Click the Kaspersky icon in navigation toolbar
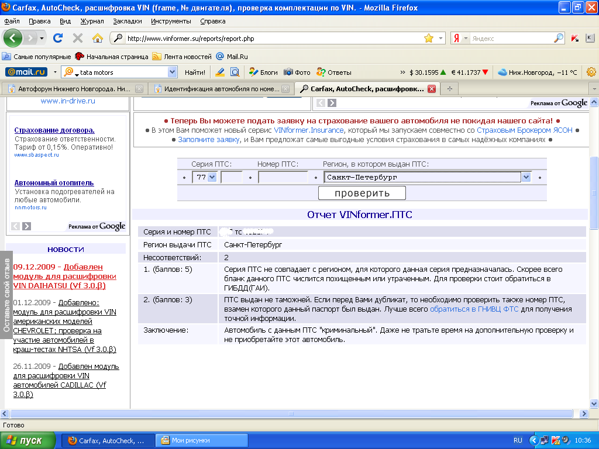 [x=575, y=38]
